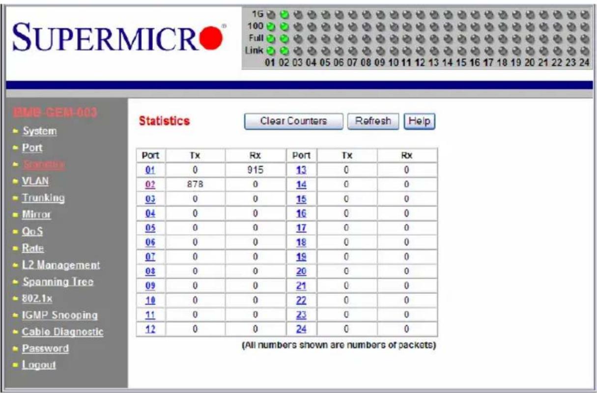Go to Spanning Tree page
Screen dimensions: 597x393
(x=58, y=282)
